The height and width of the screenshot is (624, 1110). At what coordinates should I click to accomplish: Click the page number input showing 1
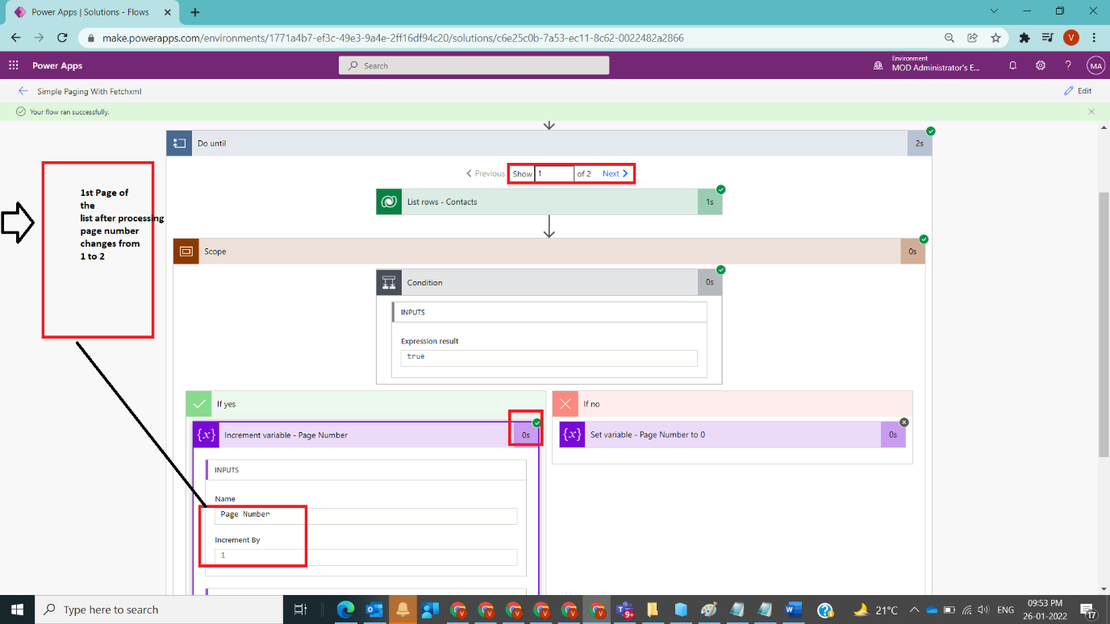point(554,173)
